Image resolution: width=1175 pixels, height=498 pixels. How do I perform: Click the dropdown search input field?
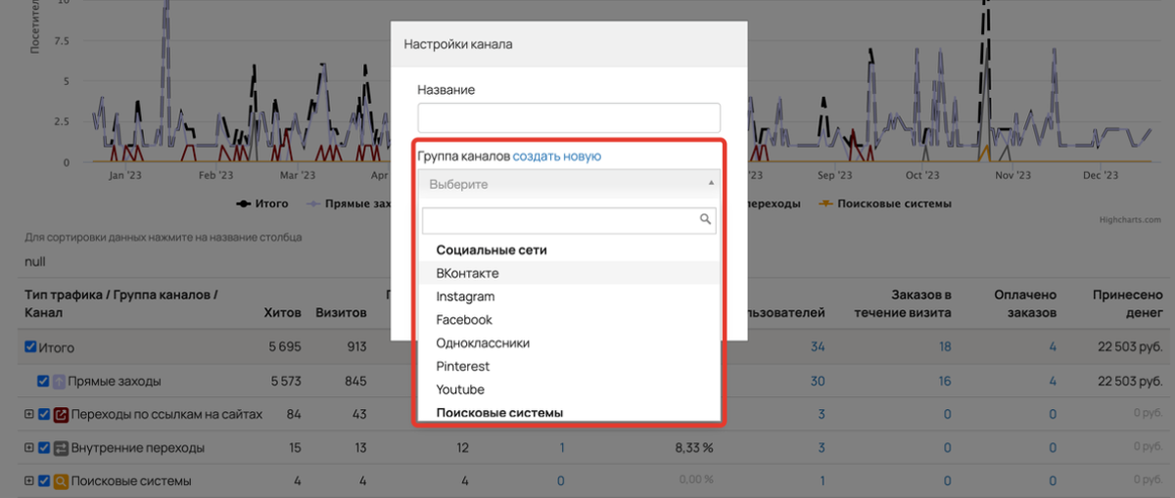point(569,220)
